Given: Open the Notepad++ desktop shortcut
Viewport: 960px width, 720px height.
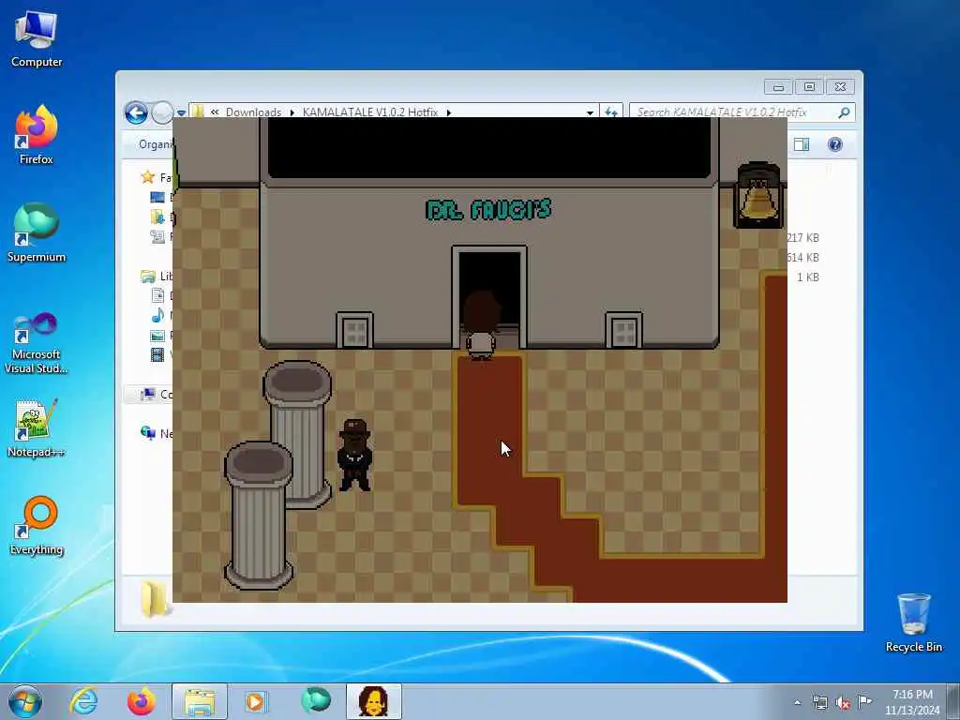Looking at the screenshot, I should [x=37, y=427].
